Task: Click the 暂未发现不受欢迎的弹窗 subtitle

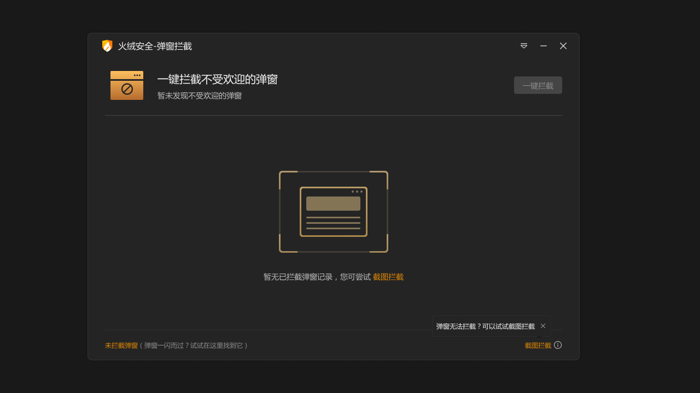Action: 201,95
